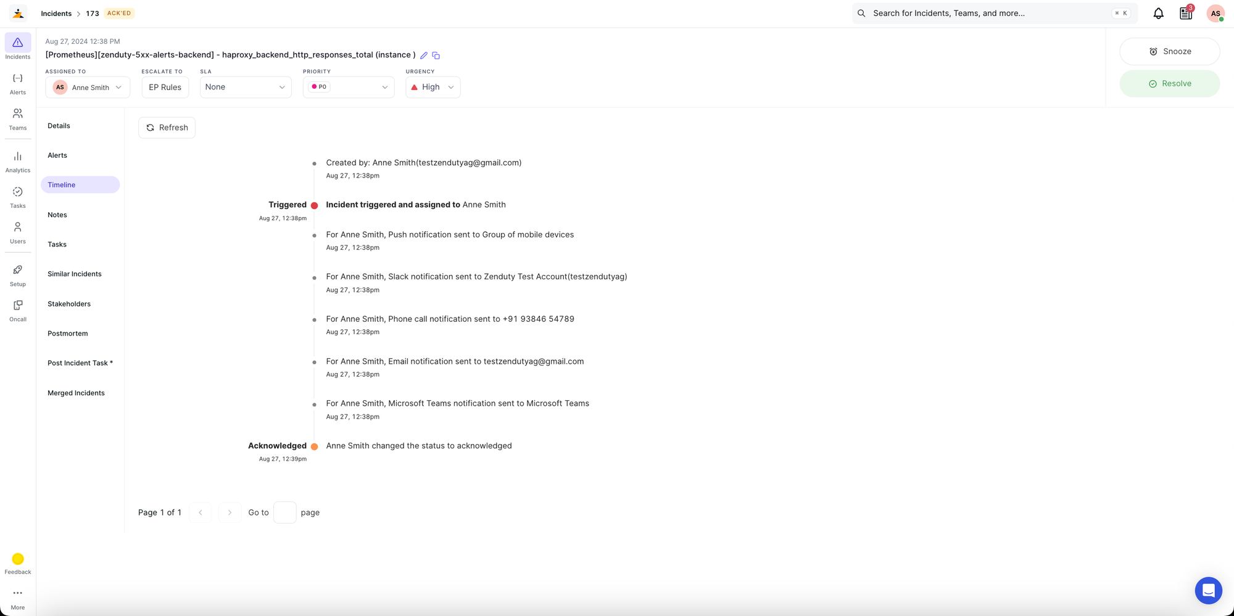1234x616 pixels.
Task: Go to next timeline page
Action: point(230,512)
